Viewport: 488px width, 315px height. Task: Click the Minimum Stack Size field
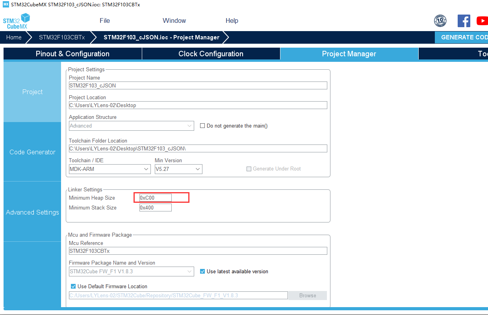click(x=156, y=208)
